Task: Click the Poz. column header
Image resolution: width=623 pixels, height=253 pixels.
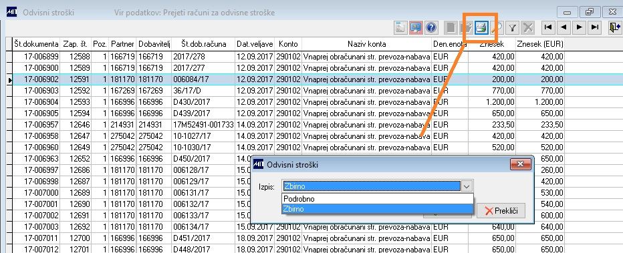Action: tap(100, 44)
